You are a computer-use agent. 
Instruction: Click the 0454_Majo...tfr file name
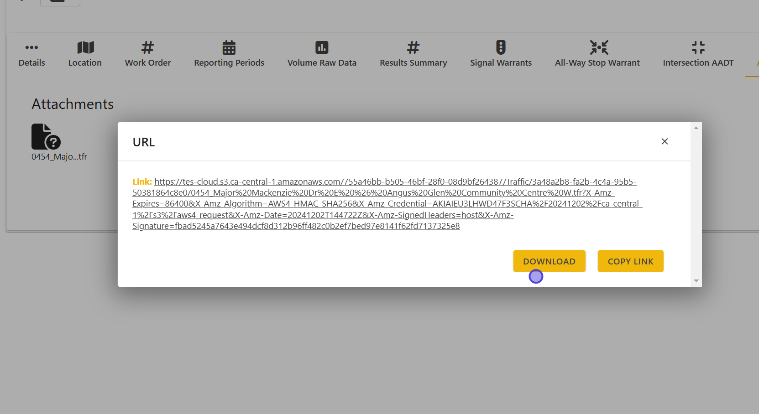pyautogui.click(x=59, y=157)
